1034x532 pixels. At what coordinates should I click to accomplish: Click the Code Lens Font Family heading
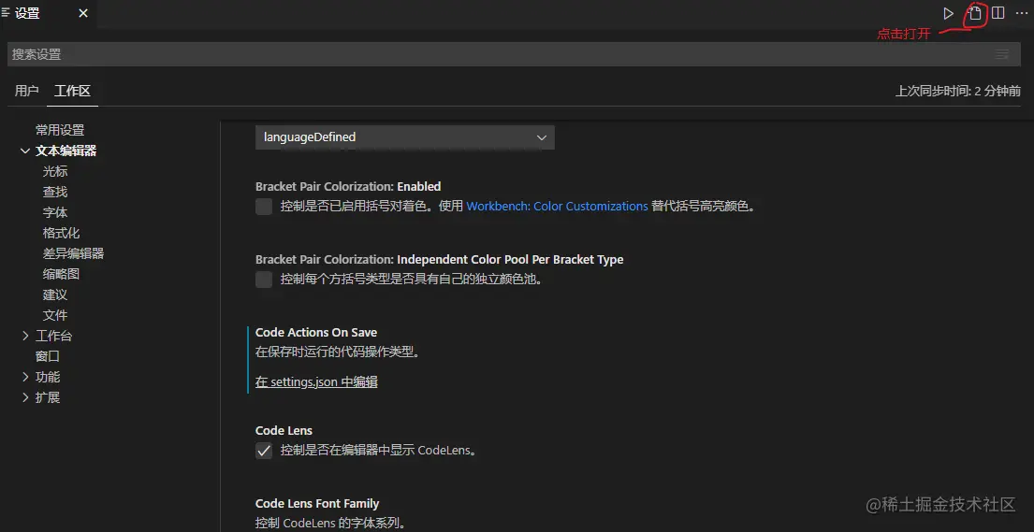[317, 504]
